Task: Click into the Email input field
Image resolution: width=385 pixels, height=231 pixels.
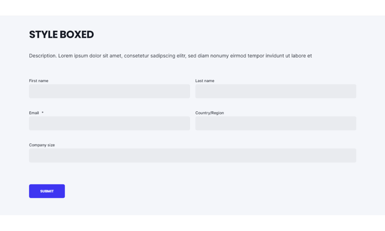Action: 109,123
